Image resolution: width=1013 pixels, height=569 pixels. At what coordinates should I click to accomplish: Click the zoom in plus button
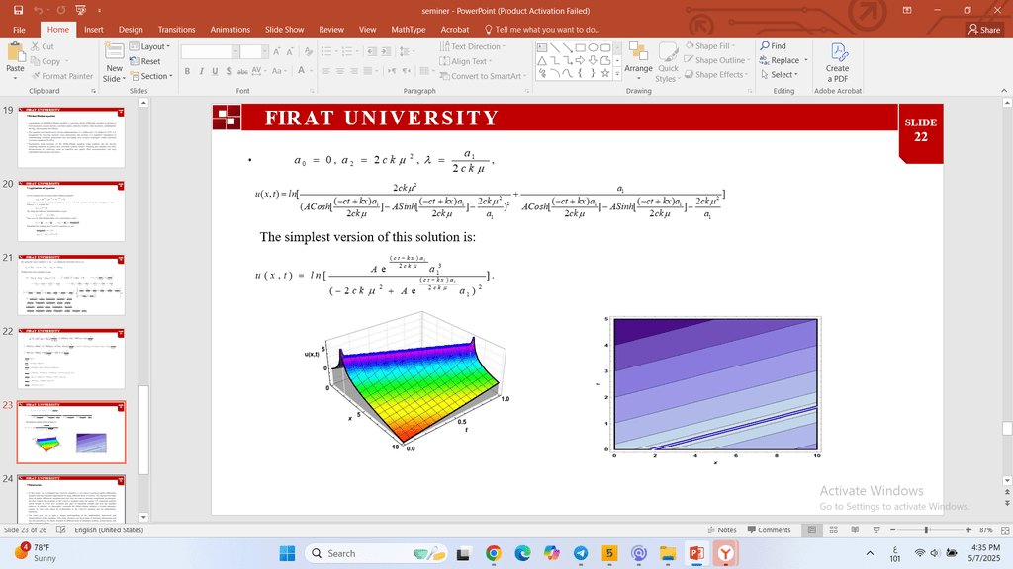click(x=968, y=529)
